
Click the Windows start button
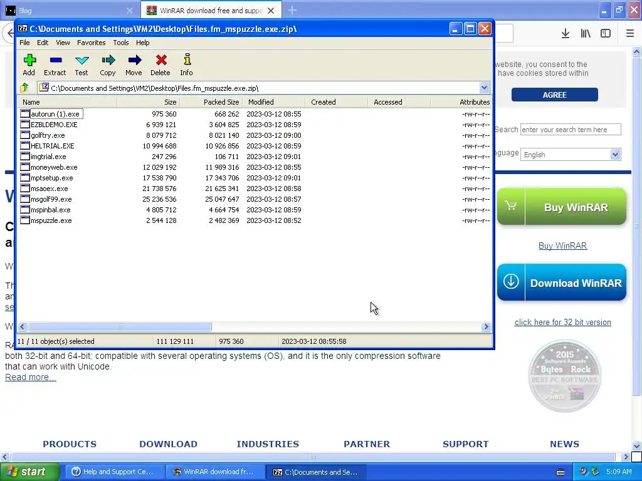pyautogui.click(x=29, y=472)
